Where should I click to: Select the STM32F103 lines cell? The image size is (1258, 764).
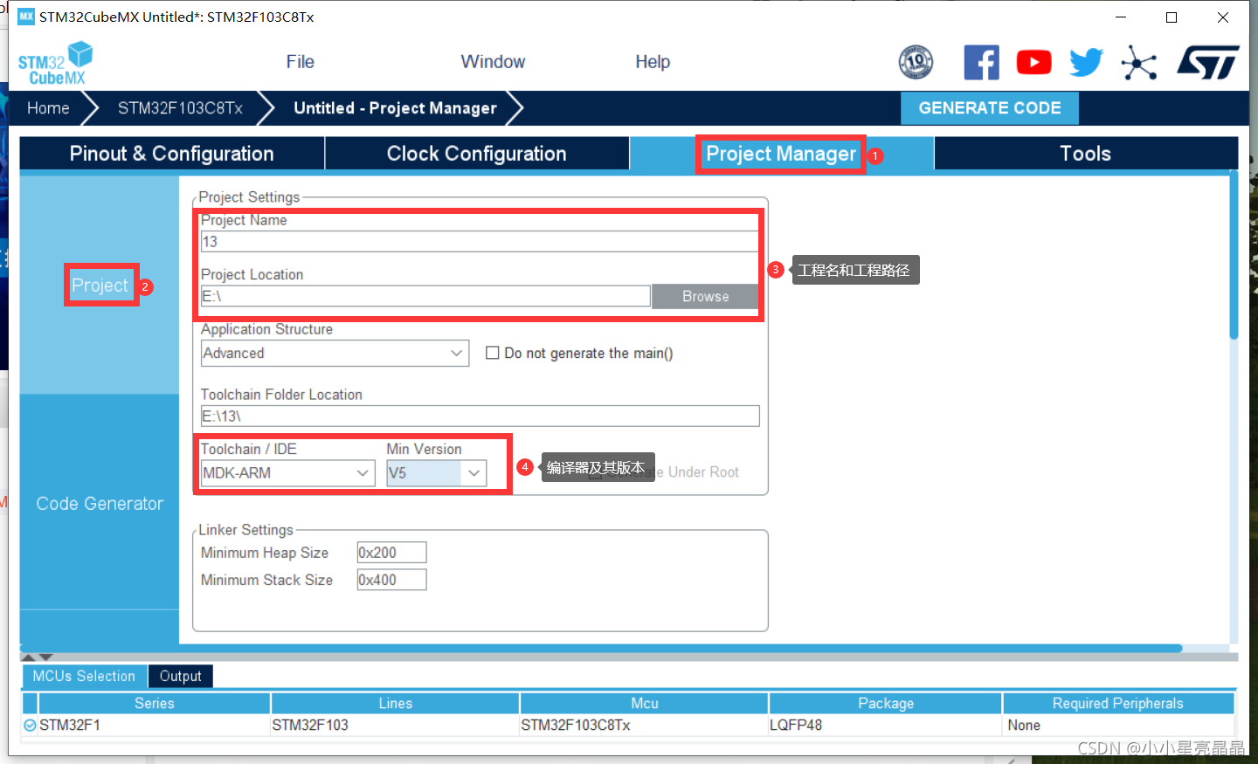395,725
